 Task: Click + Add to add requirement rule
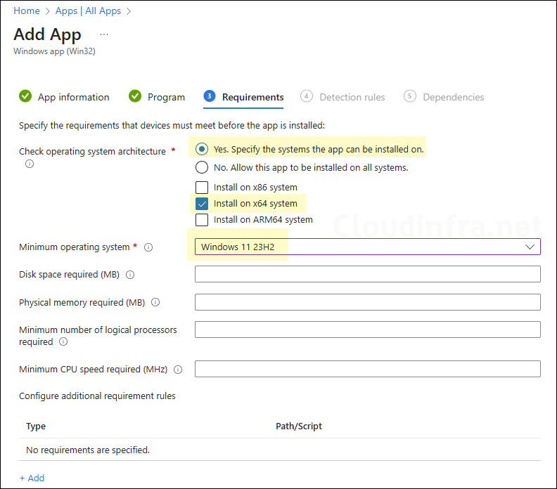[x=32, y=478]
